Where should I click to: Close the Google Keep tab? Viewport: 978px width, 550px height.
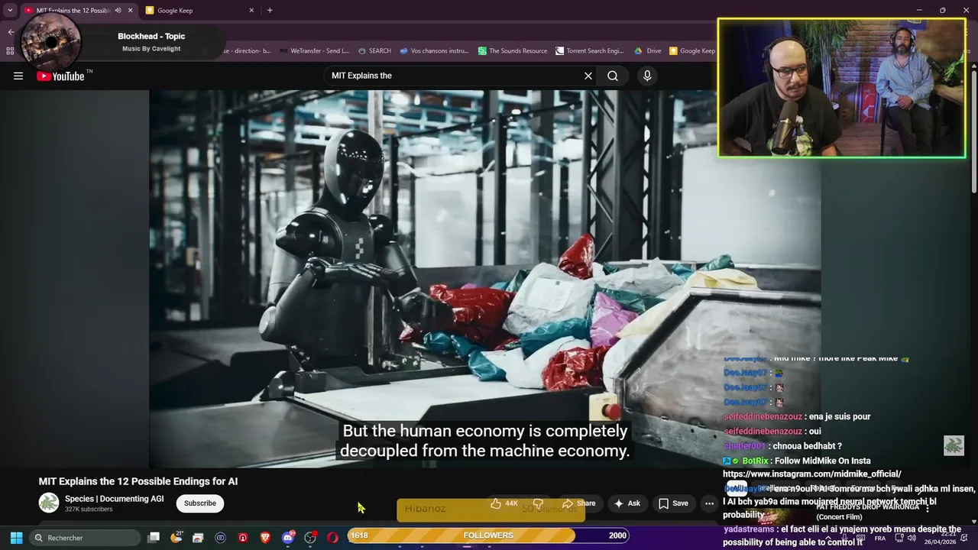coord(251,11)
